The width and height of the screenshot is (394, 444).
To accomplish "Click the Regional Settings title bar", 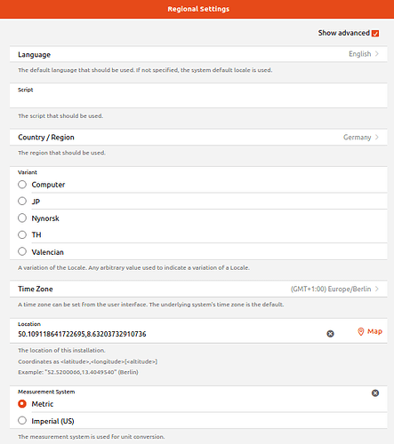I will click(x=197, y=9).
